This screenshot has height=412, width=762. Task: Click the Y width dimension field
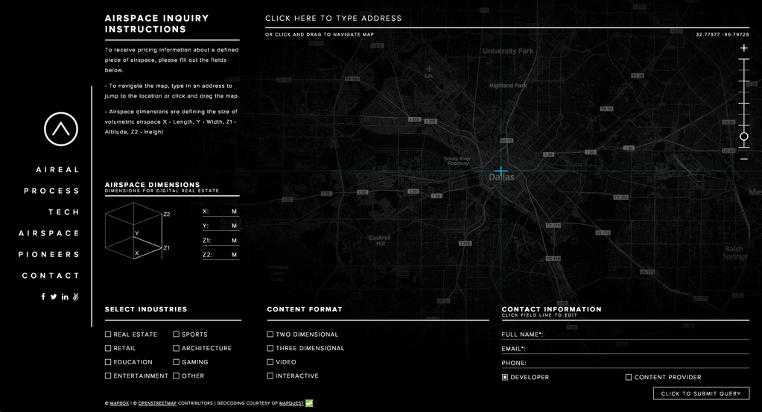pos(220,226)
